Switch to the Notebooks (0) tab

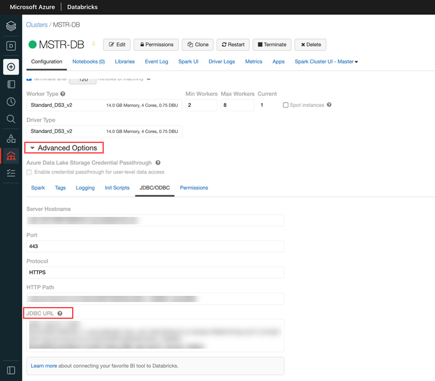(88, 62)
